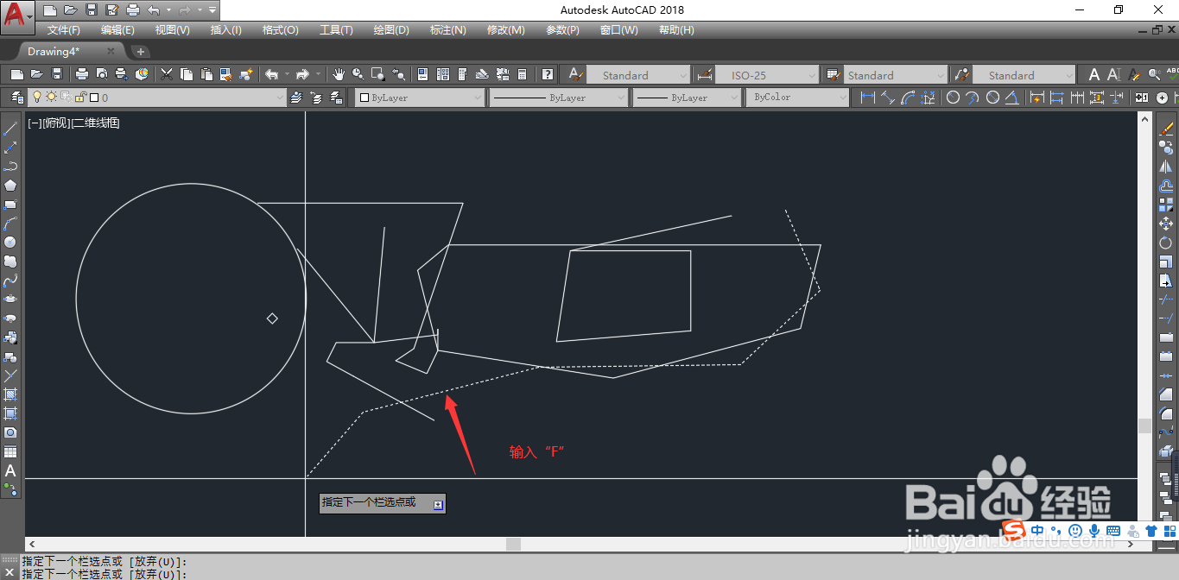The image size is (1179, 580).
Task: Add a new drawing tab with plus button
Action: tap(142, 52)
